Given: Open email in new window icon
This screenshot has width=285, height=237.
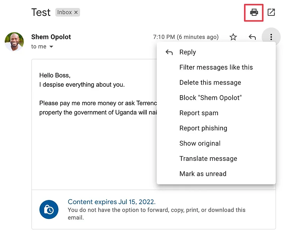Looking at the screenshot, I should (271, 12).
